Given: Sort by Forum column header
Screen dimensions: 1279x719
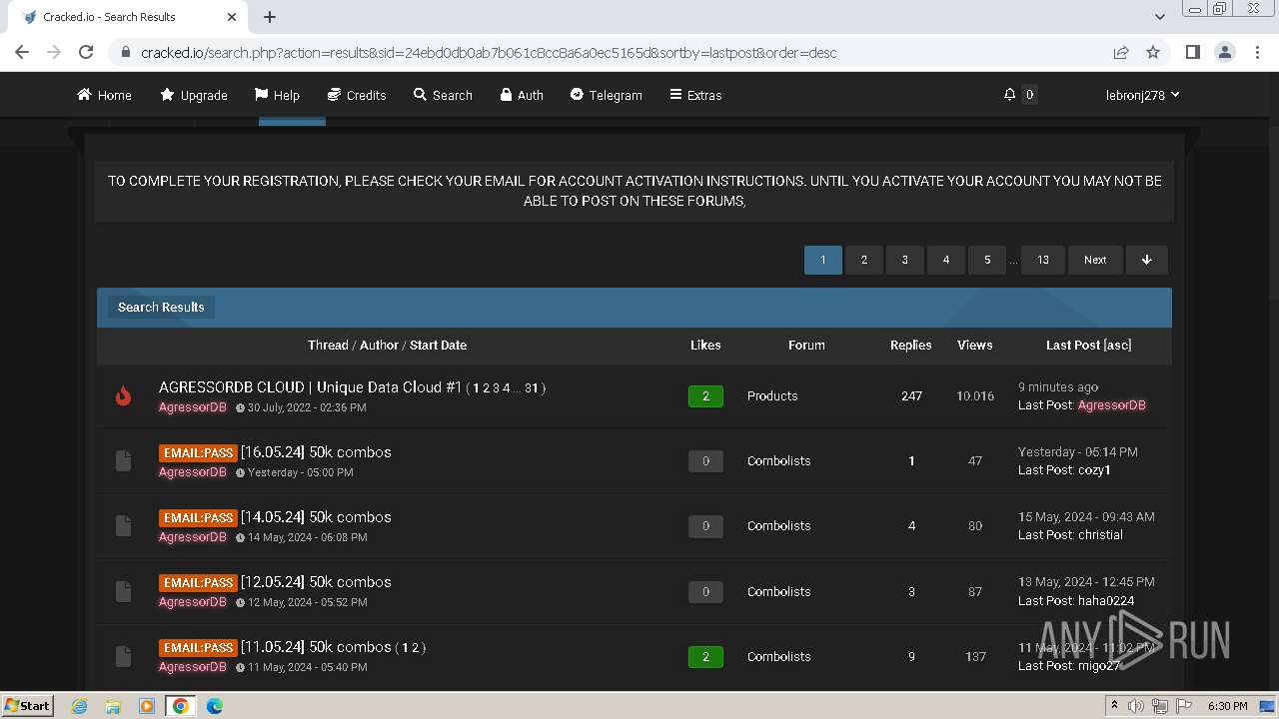Looking at the screenshot, I should coord(806,345).
